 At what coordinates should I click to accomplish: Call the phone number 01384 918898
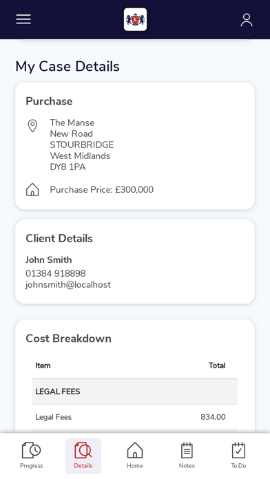pyautogui.click(x=56, y=273)
